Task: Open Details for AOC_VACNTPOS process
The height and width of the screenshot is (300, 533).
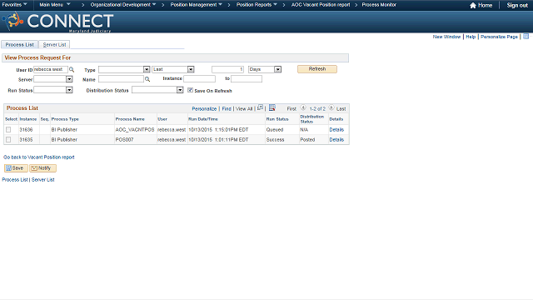Action: [x=336, y=130]
